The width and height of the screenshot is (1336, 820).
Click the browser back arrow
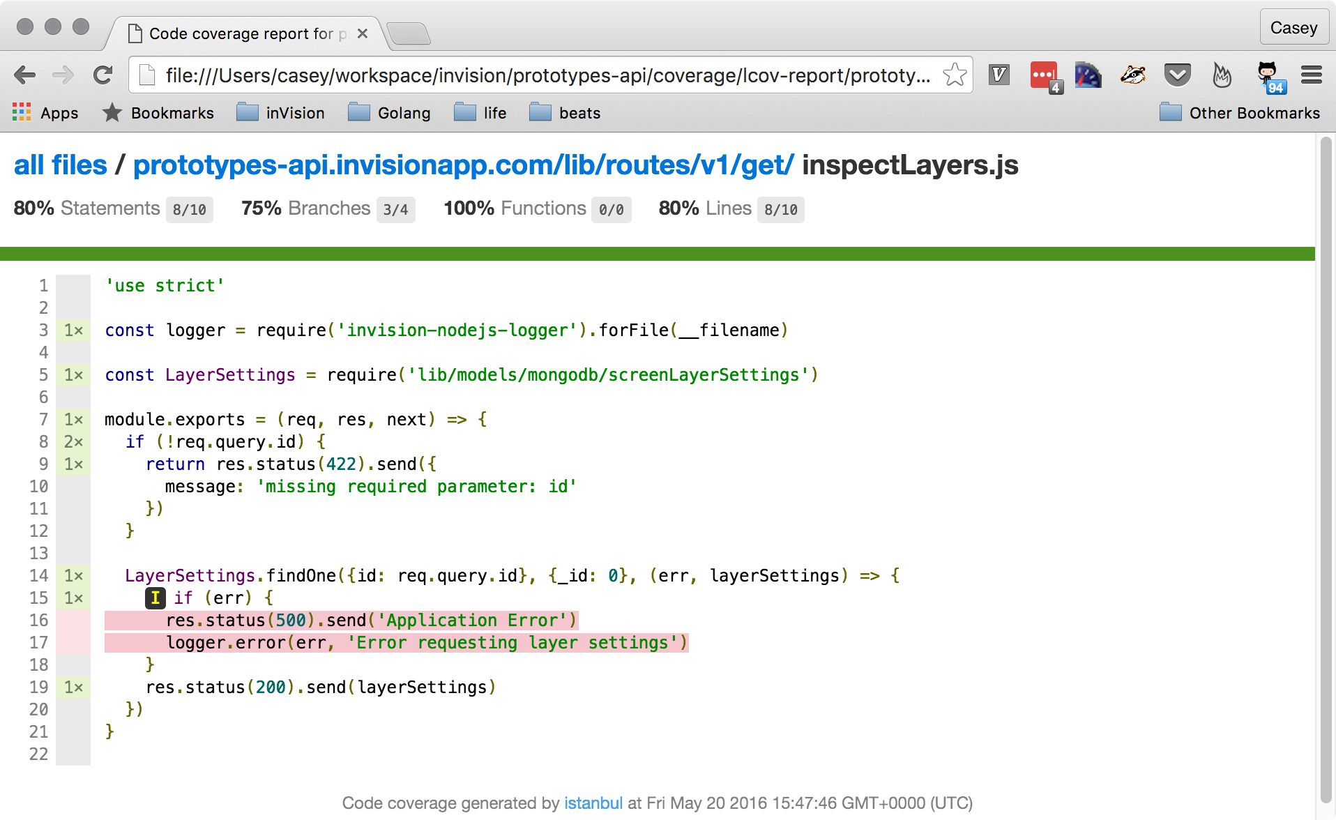pyautogui.click(x=24, y=75)
